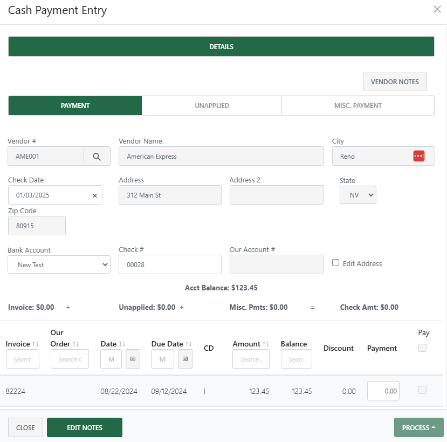Open the Bank Account dropdown

pos(59,264)
